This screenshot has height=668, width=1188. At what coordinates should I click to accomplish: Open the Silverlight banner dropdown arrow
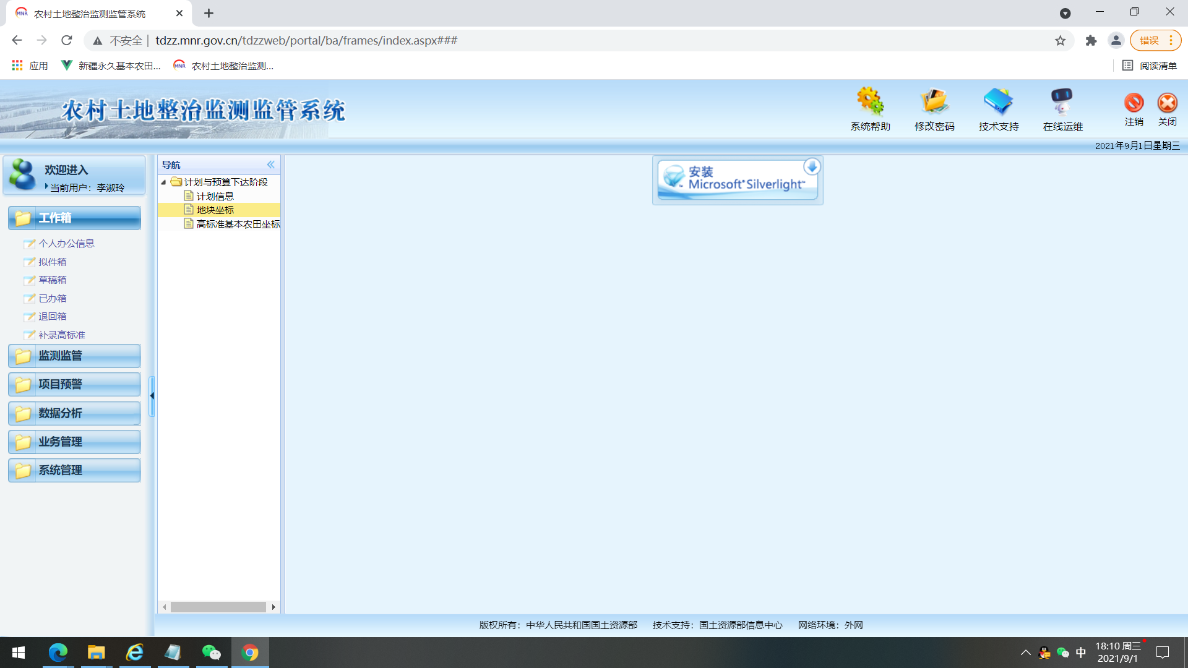[812, 166]
